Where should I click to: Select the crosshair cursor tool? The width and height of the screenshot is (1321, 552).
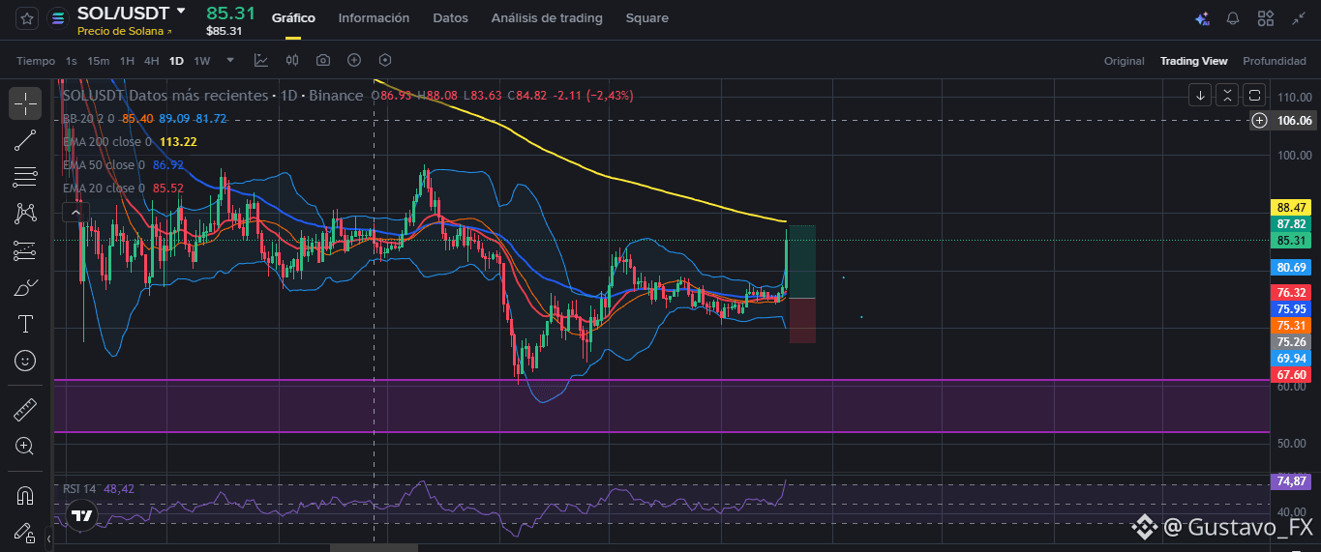[25, 103]
